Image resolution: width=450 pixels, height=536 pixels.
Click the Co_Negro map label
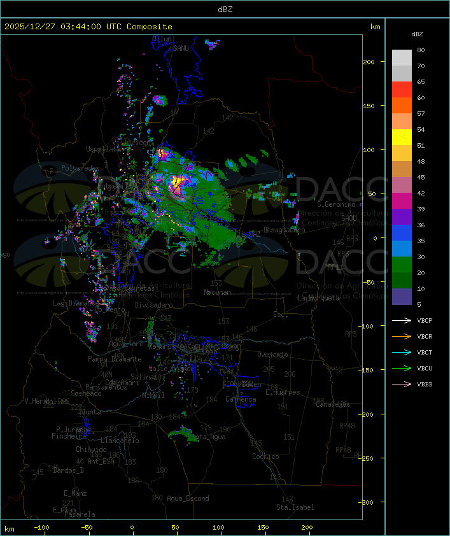pos(109,309)
